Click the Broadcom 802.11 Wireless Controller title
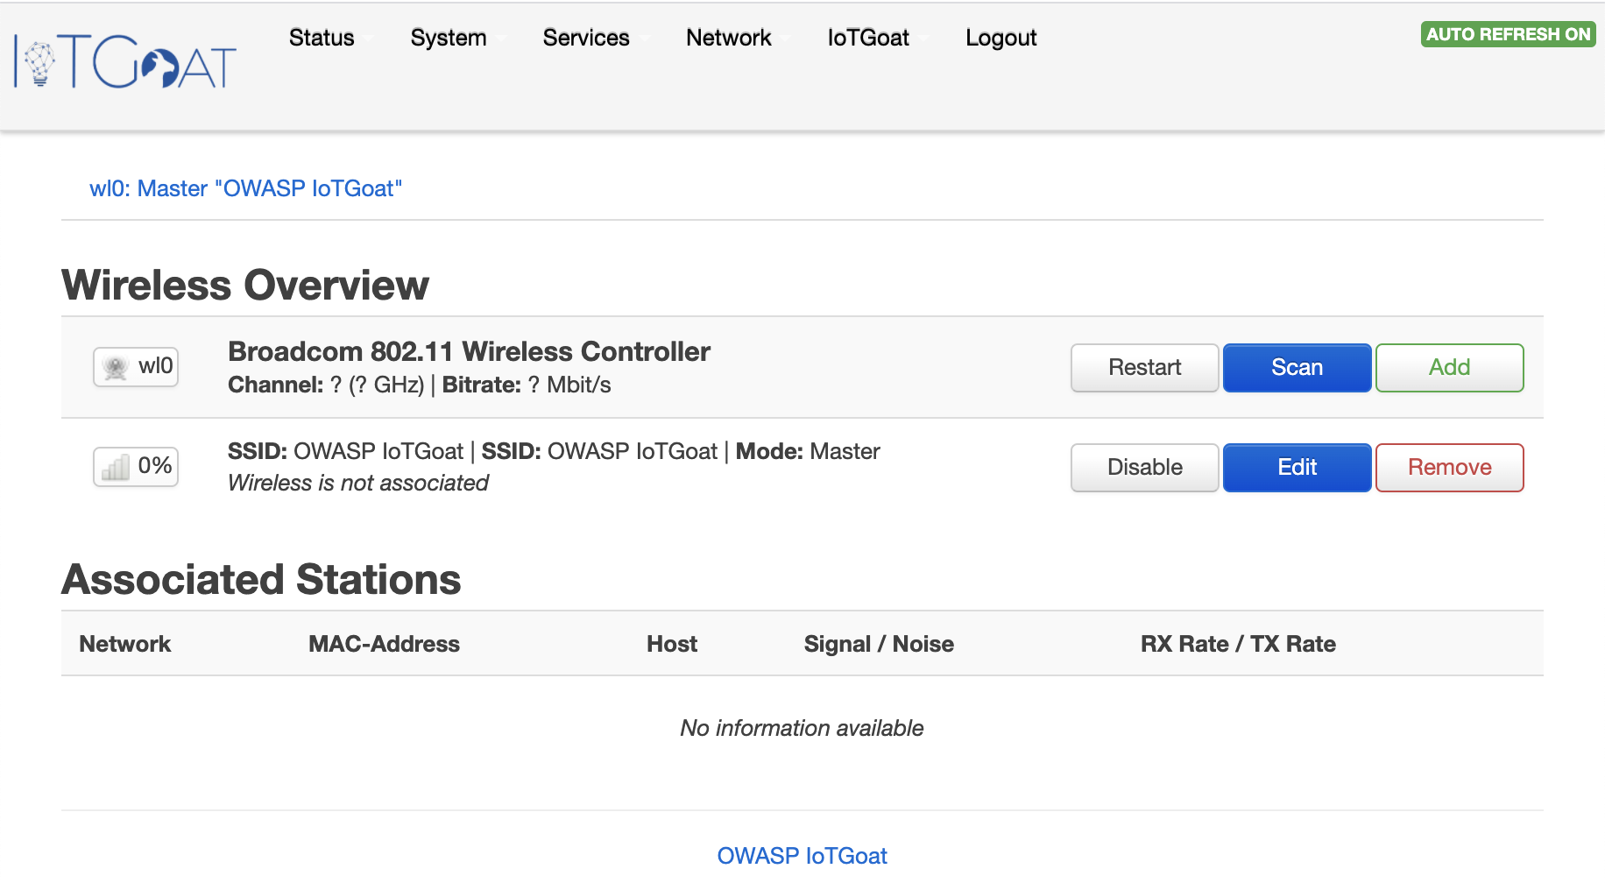Screen dimensions: 1605x883 pyautogui.click(x=469, y=351)
